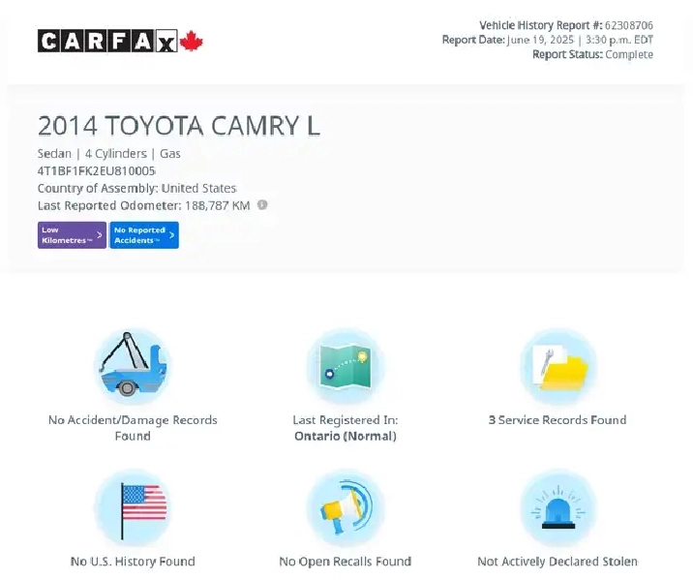
Task: Open the Low Kilometres badge
Action: coord(72,235)
